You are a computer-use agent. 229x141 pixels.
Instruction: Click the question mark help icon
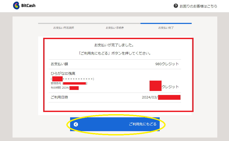click(x=176, y=6)
